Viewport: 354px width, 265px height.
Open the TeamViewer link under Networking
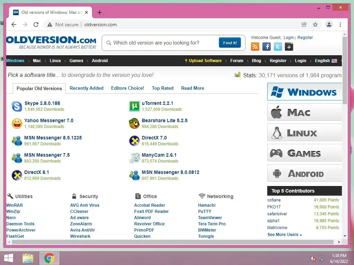pos(210,217)
